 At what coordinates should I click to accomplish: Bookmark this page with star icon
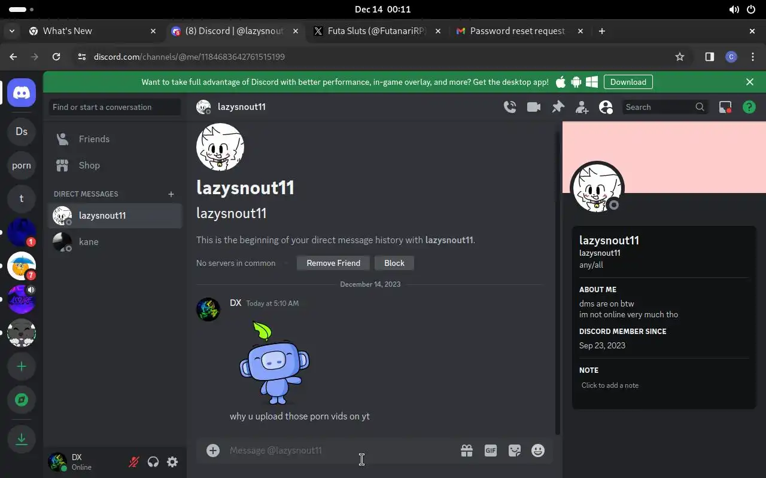680,57
